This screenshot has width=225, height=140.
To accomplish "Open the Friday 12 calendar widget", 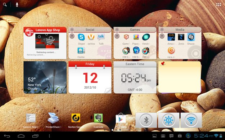I will tap(90, 77).
